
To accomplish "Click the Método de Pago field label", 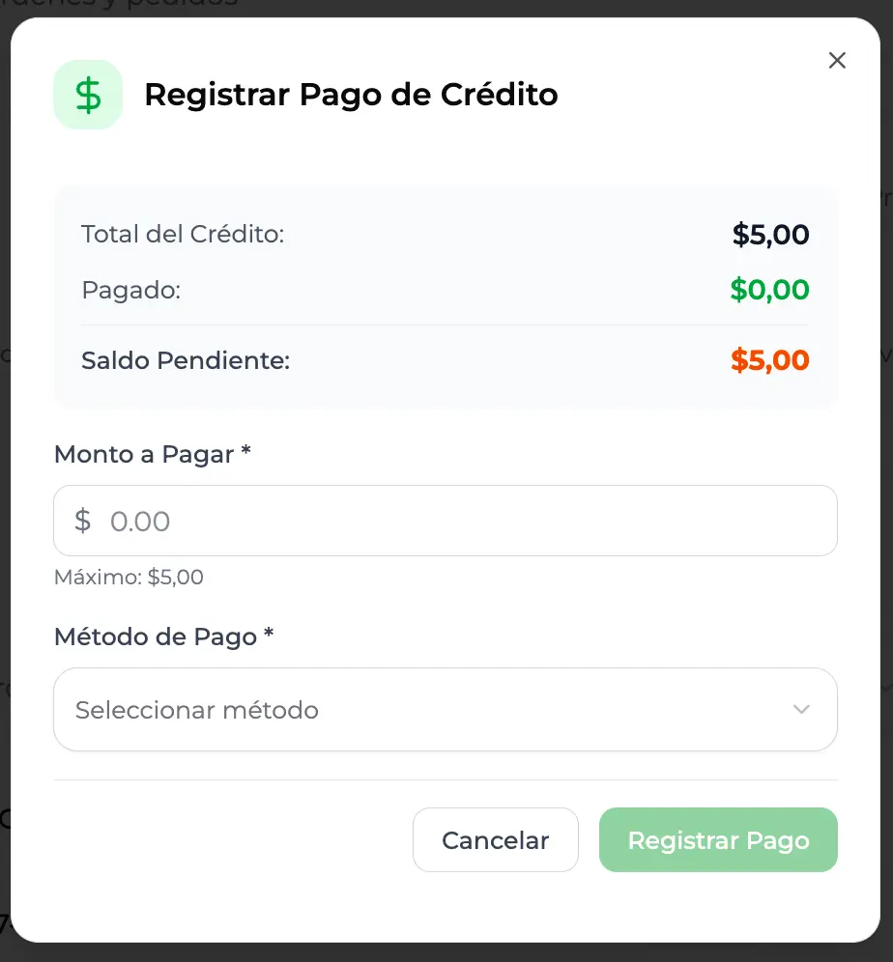I will [164, 637].
